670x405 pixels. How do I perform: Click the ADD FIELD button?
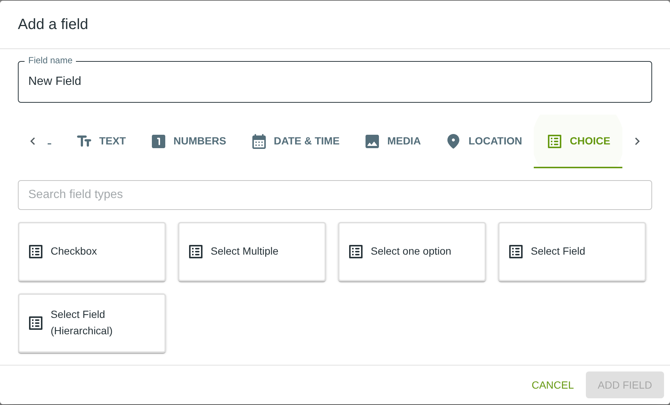625,385
